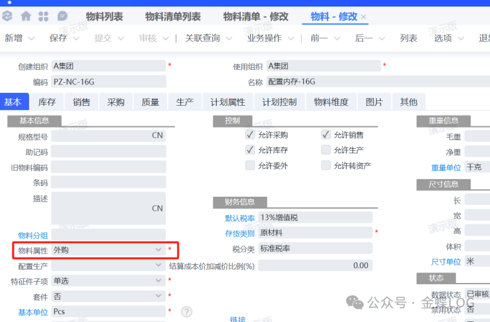Viewport: 490px width, 322px height.
Task: Click the home icon in the top bar
Action: coord(26,17)
